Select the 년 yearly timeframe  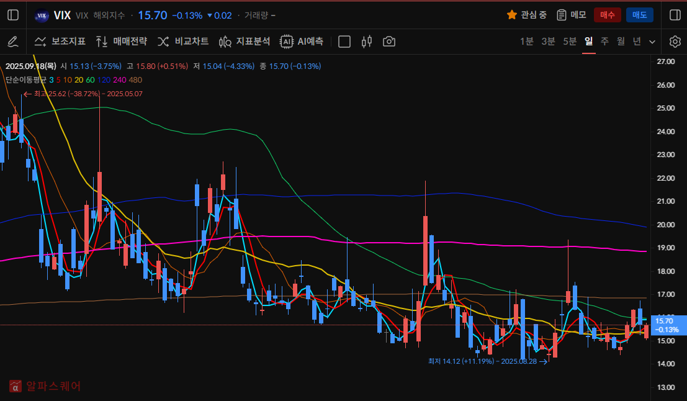[637, 41]
